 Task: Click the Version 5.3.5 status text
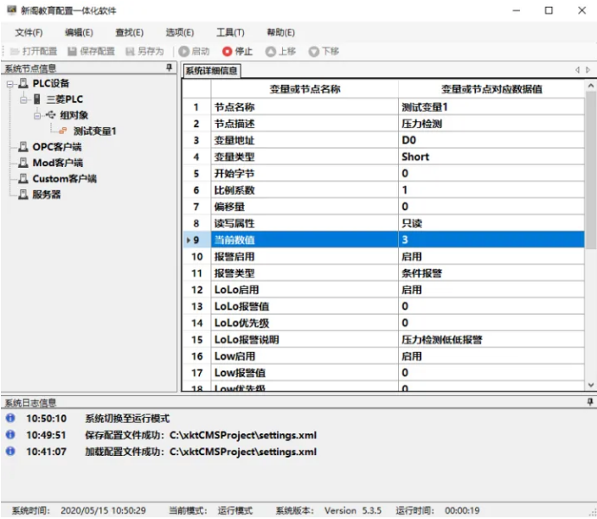coord(352,510)
